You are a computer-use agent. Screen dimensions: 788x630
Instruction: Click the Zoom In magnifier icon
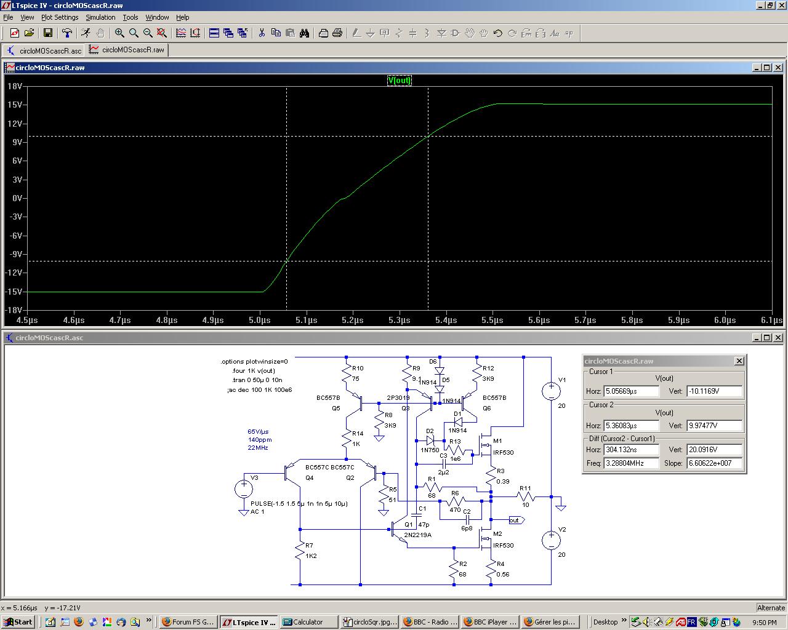click(x=119, y=33)
